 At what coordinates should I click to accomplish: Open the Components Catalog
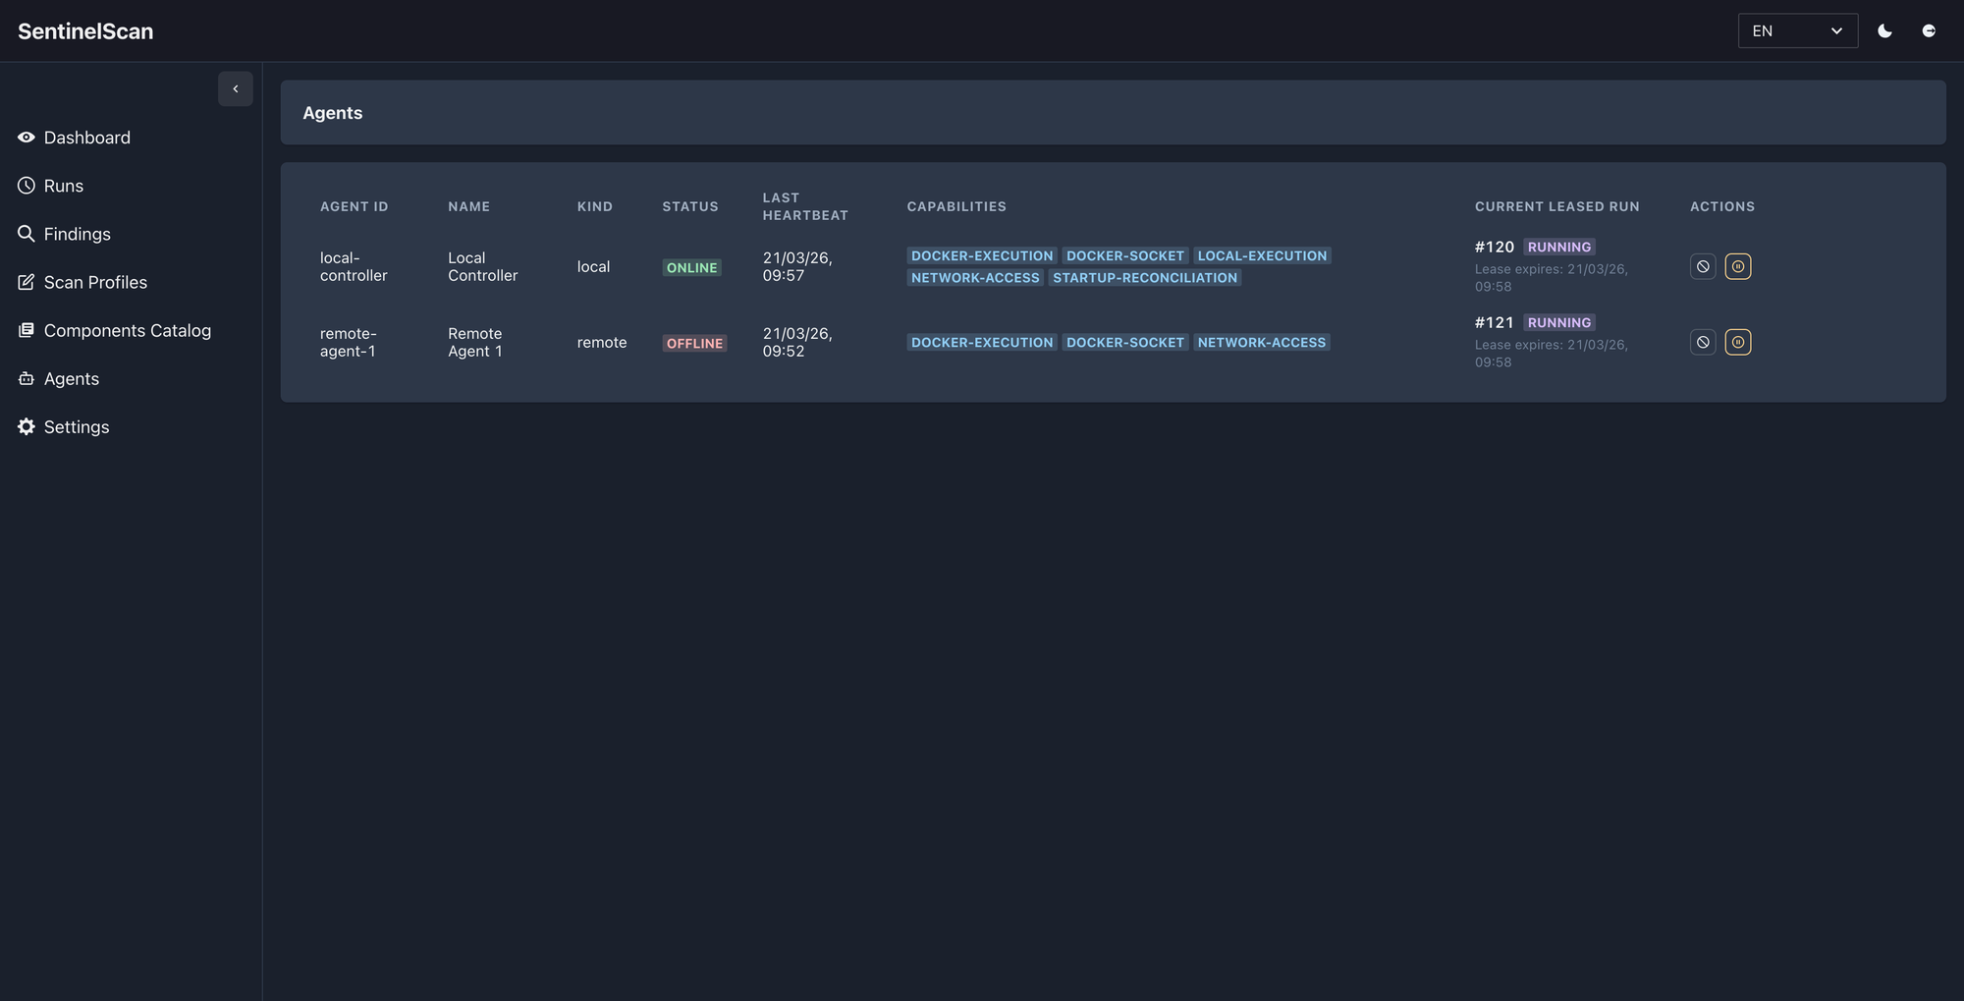point(127,330)
